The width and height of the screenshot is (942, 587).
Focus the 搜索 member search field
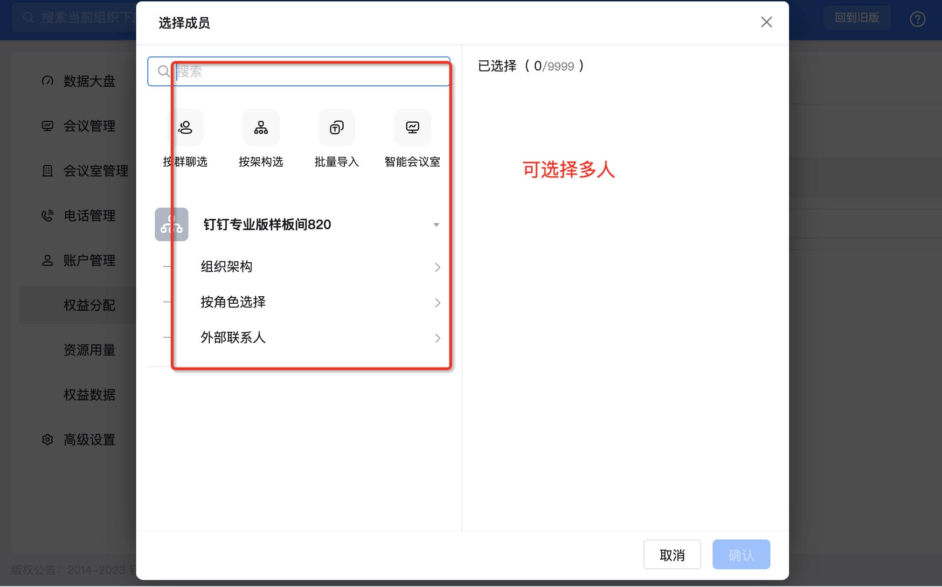(308, 71)
